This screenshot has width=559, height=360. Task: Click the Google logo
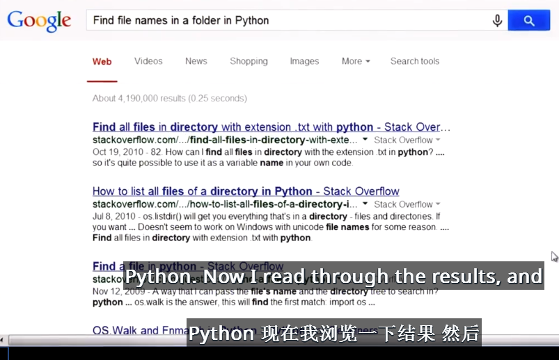click(x=39, y=21)
